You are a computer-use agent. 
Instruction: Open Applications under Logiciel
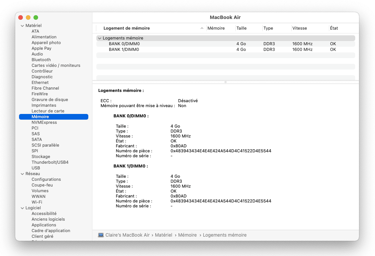tap(44, 225)
